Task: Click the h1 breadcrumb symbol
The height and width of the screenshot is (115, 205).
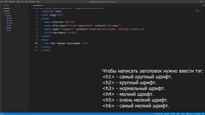Action: 102,9
